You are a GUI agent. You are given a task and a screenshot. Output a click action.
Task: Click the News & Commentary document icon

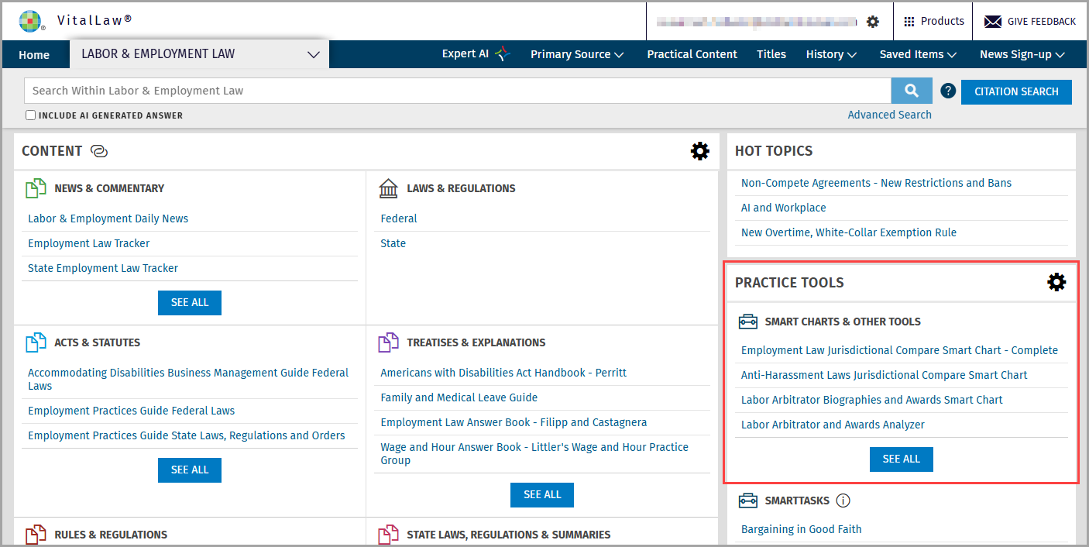[36, 188]
